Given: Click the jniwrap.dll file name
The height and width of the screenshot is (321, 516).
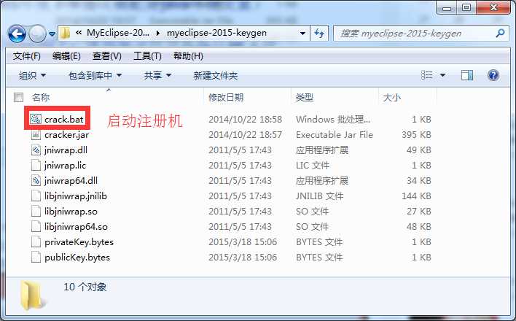Looking at the screenshot, I should tap(66, 150).
